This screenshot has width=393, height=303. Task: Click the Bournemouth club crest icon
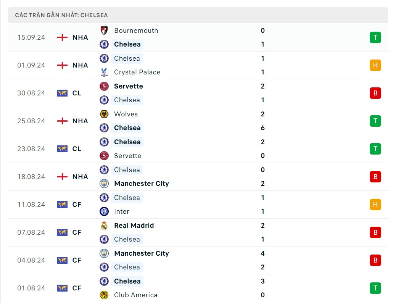(x=104, y=31)
